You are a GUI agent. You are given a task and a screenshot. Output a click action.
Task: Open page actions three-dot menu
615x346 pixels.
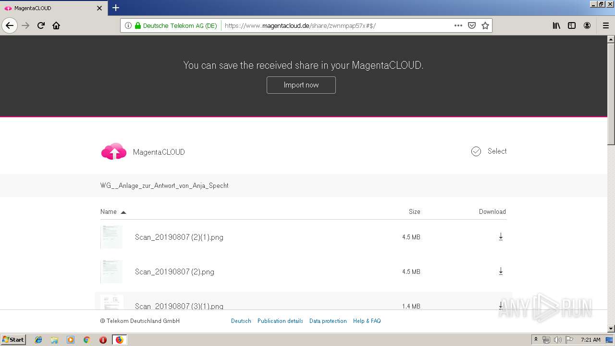point(458,25)
